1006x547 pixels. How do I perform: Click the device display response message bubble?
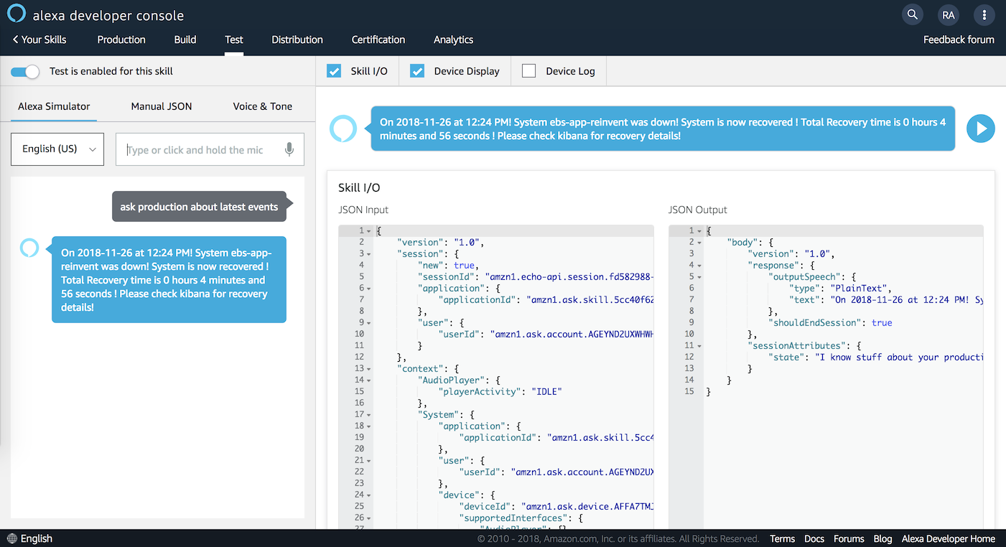pyautogui.click(x=663, y=128)
